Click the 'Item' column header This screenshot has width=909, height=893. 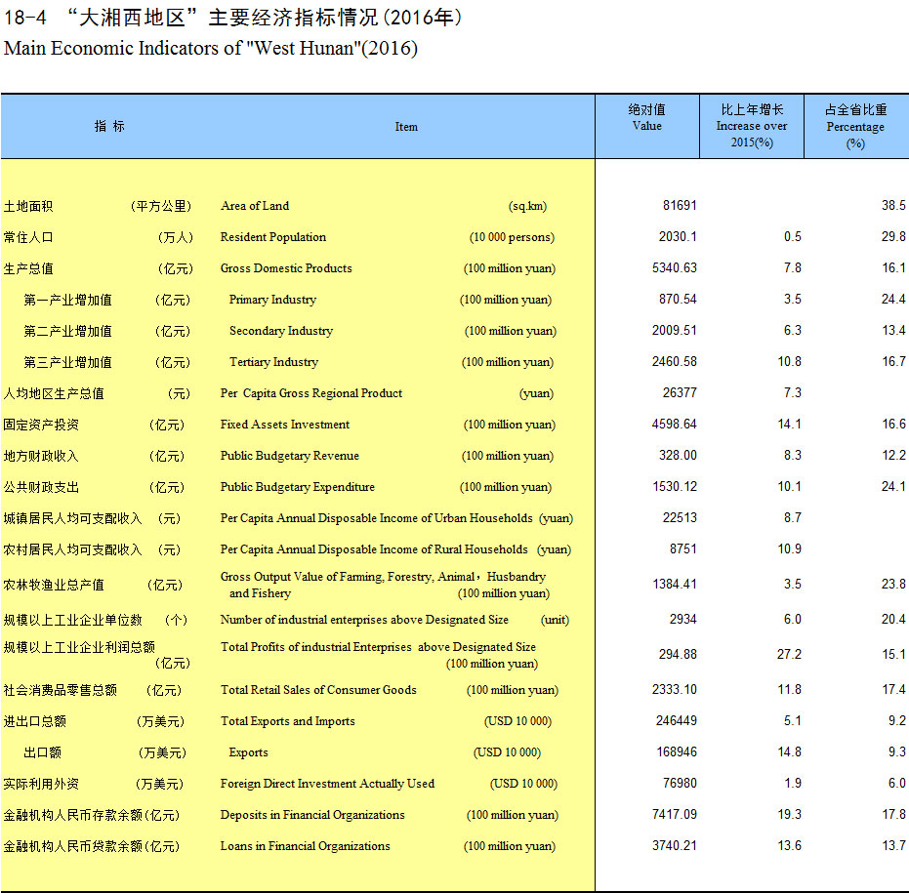tap(406, 127)
